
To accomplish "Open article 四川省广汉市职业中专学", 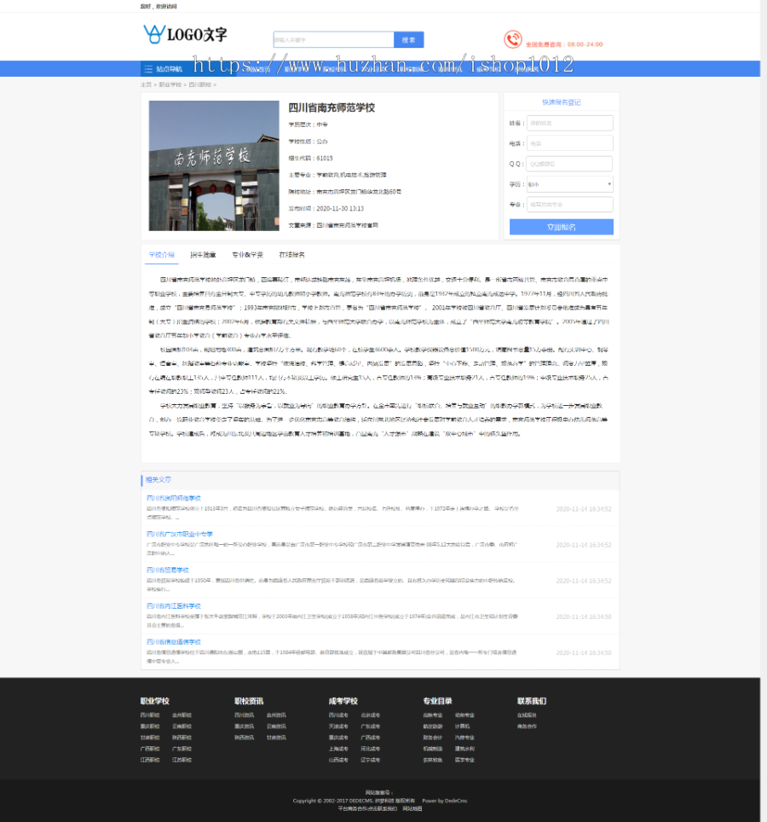I will (180, 534).
